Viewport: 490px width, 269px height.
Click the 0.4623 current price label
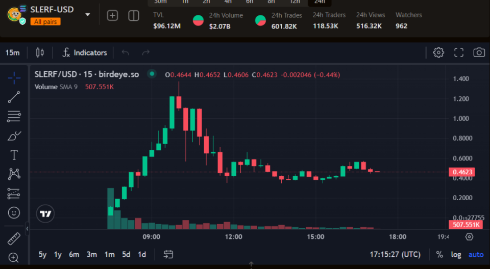click(462, 172)
